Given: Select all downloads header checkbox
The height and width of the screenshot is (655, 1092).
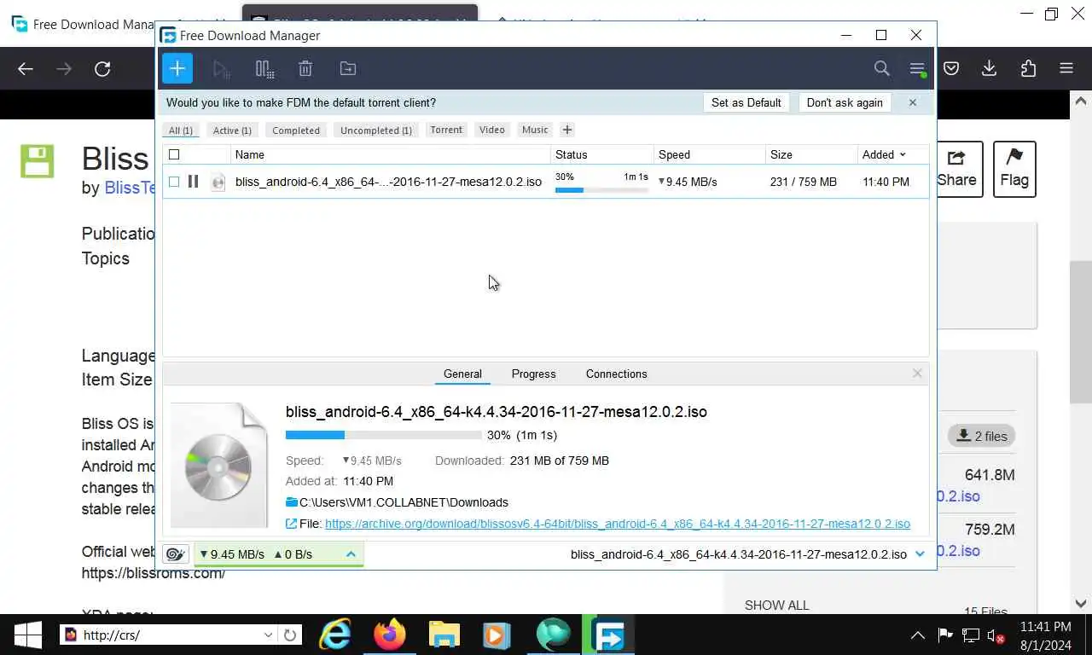Looking at the screenshot, I should [x=174, y=154].
